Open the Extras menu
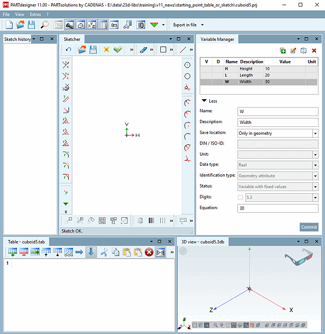The height and width of the screenshot is (334, 325). click(36, 14)
